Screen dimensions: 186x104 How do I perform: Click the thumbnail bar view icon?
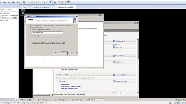point(55,2)
